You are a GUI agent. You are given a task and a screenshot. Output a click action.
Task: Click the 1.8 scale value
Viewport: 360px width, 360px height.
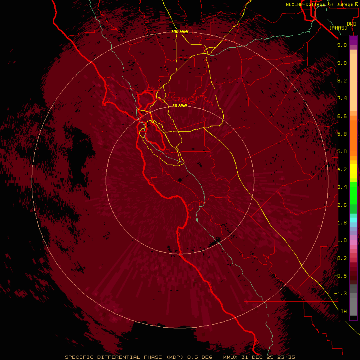(x=342, y=223)
